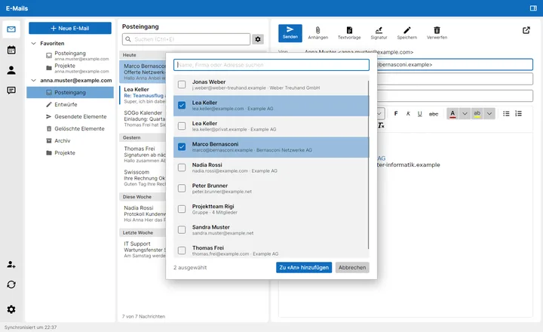
Task: Click the contact list scrollbar
Action: pos(368,164)
